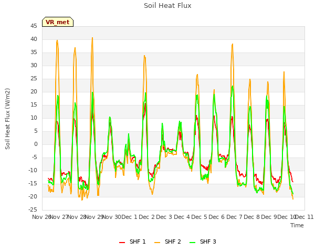Toggle SHF 2 series in legend

[x=167, y=241]
